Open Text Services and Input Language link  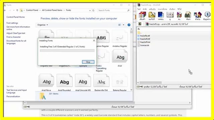coord(16,91)
